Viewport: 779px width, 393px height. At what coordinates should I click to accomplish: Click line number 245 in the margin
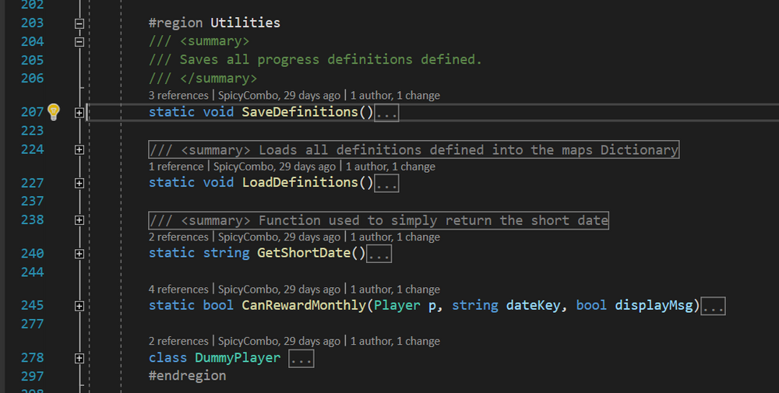point(32,305)
